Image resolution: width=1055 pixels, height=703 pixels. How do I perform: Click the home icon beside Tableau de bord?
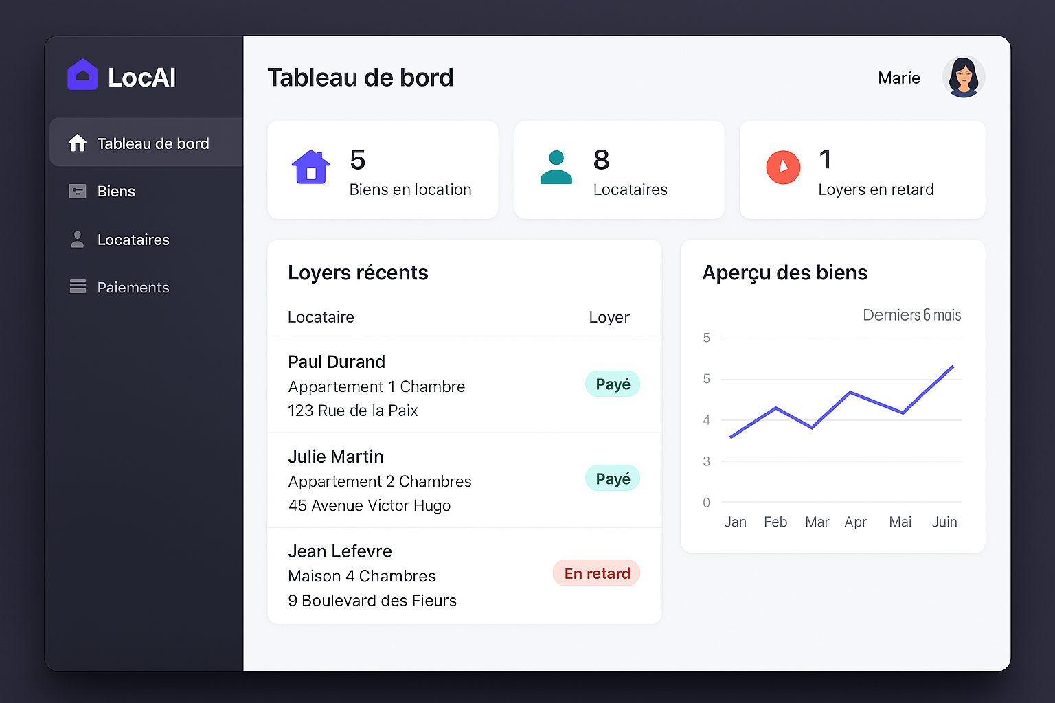78,143
